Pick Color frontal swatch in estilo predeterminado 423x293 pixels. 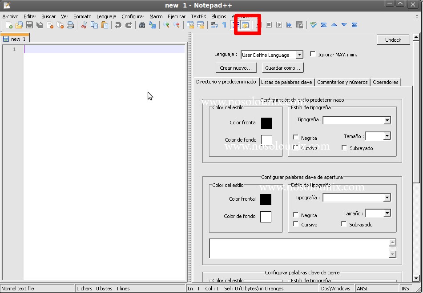(266, 123)
